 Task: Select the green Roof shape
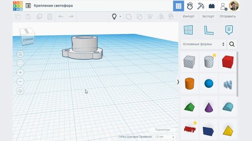pyautogui.click(x=189, y=107)
